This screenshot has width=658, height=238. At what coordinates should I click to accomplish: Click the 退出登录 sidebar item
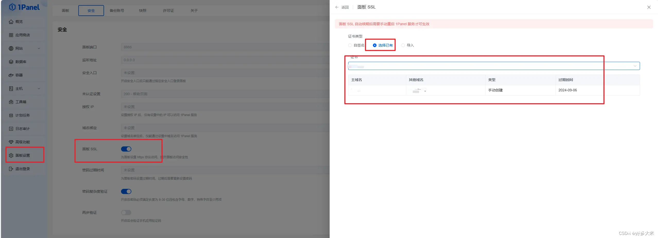24,169
